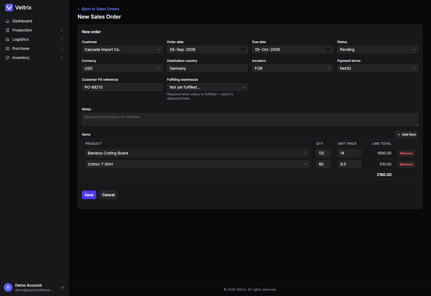This screenshot has width=431, height=296.
Task: Click the plus icon in Add item
Action: [x=399, y=135]
